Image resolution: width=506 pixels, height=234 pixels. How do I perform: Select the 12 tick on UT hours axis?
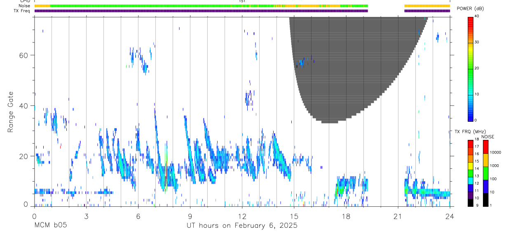tap(242, 216)
